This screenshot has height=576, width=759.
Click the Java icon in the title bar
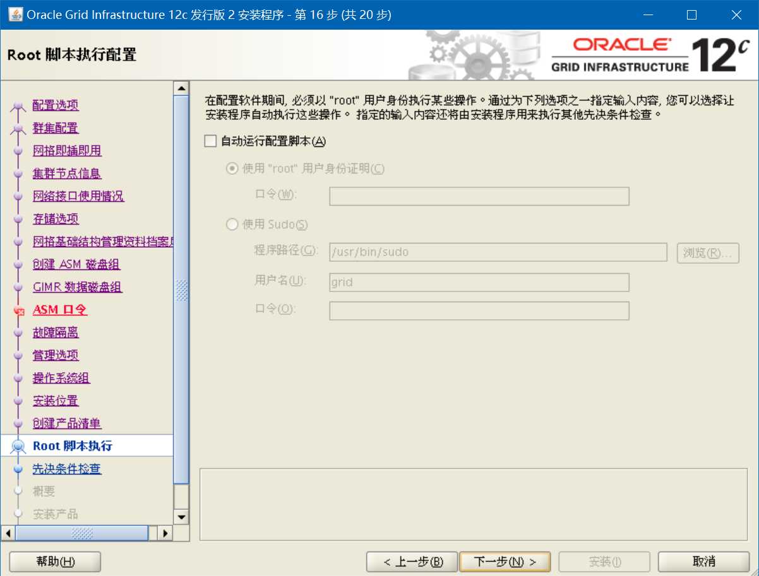(x=15, y=15)
